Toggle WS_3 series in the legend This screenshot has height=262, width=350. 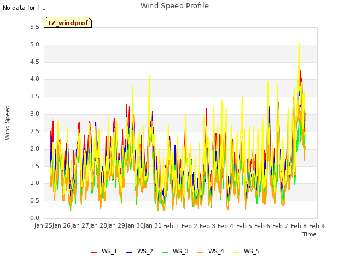click(175, 251)
